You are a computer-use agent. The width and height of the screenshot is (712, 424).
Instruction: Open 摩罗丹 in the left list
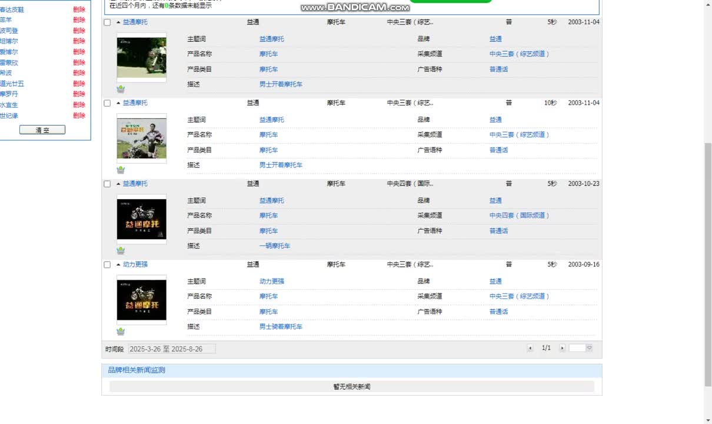pyautogui.click(x=9, y=94)
